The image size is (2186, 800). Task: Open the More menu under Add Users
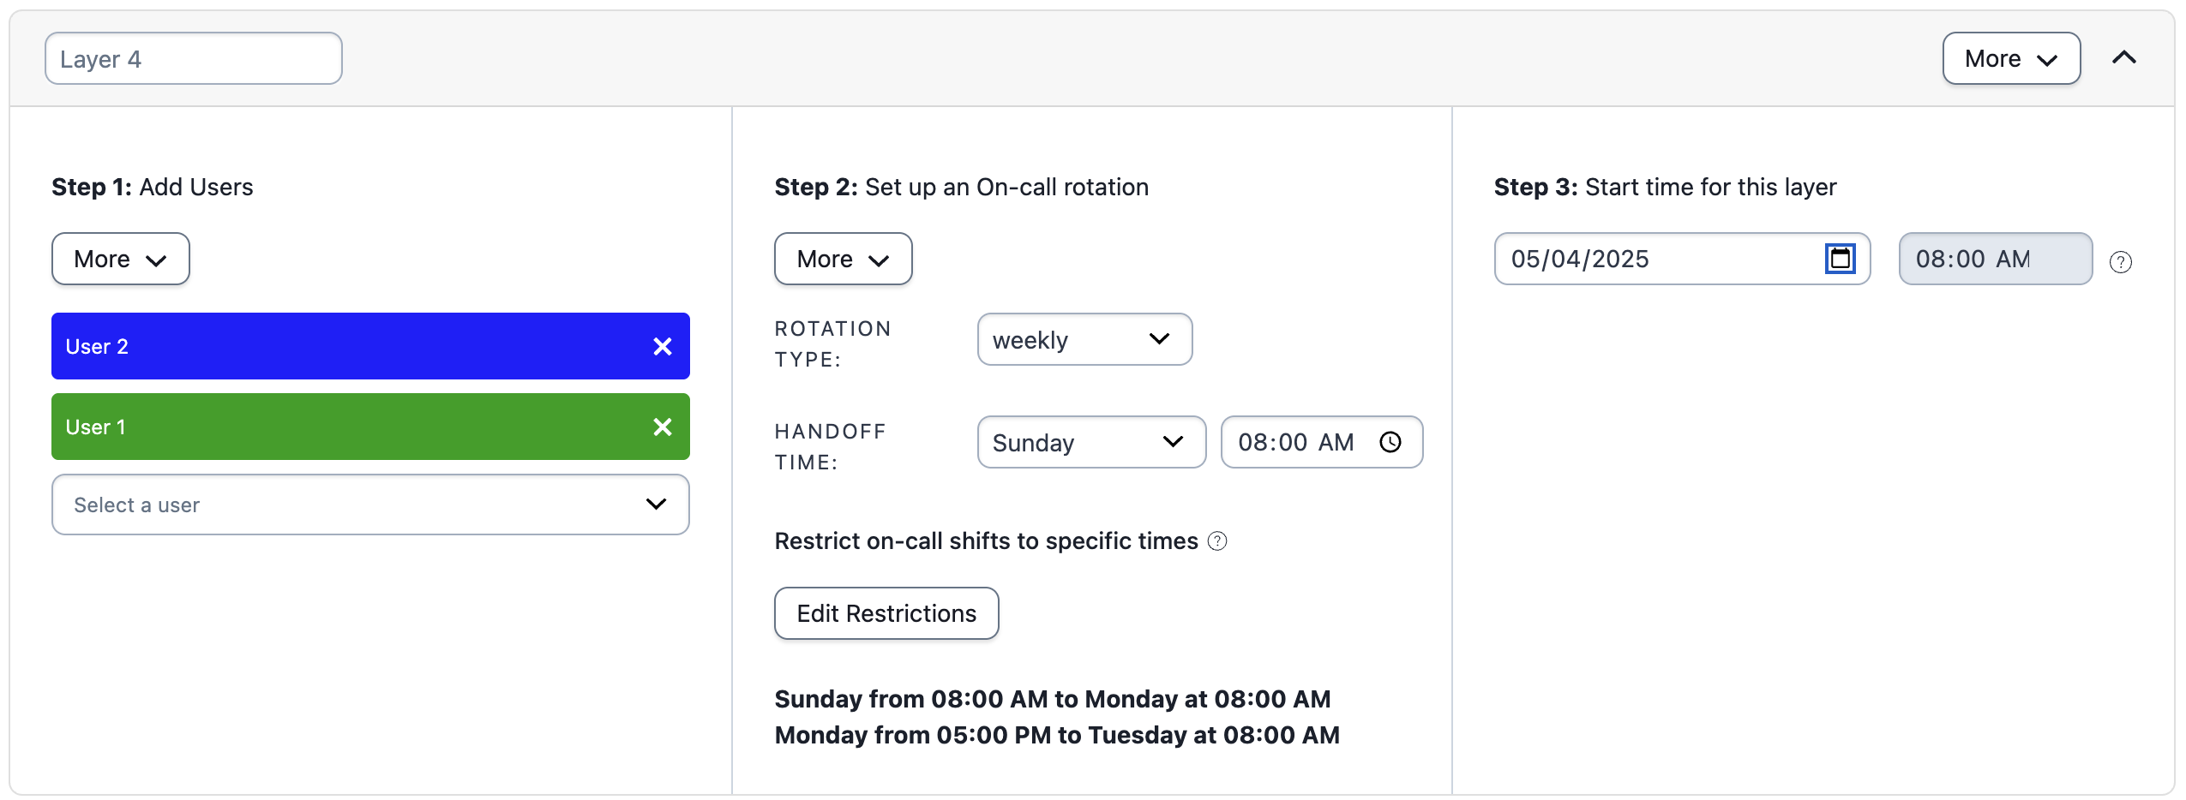pyautogui.click(x=120, y=259)
